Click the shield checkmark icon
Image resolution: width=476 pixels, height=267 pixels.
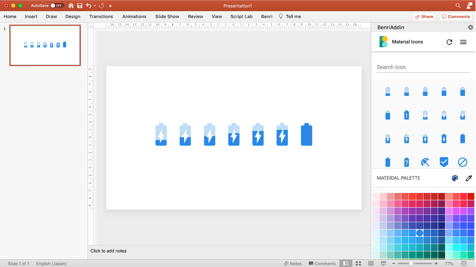point(444,162)
